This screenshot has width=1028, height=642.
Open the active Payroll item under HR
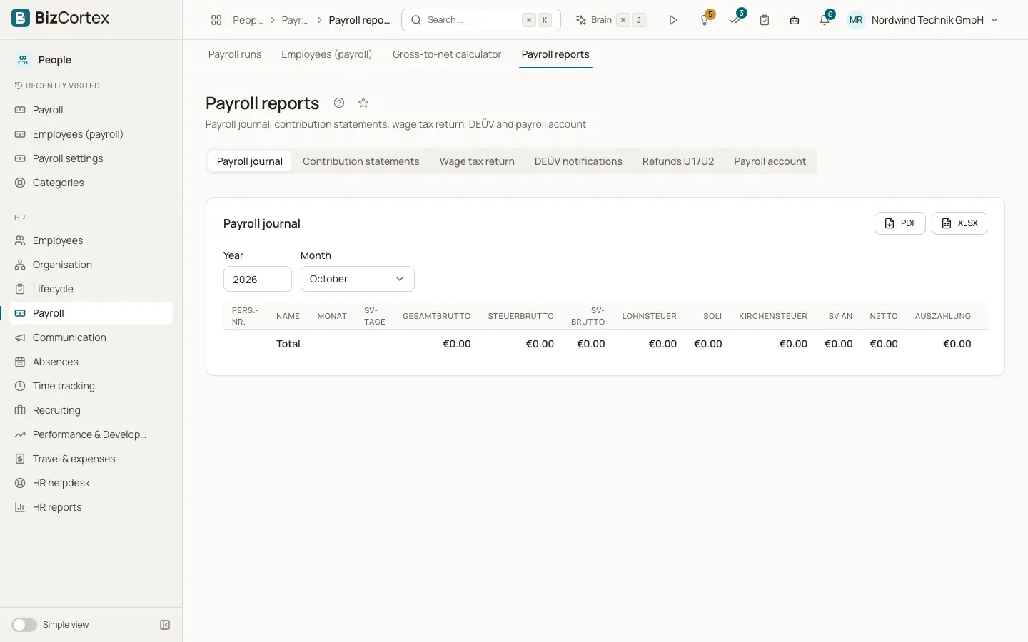click(x=91, y=313)
